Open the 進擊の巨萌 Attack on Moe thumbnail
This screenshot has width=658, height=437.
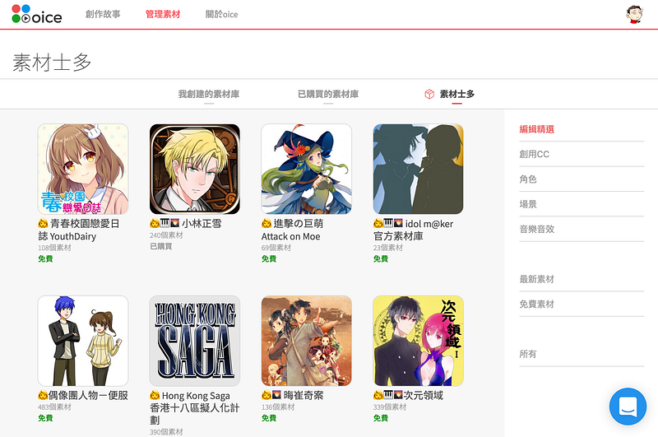click(306, 170)
